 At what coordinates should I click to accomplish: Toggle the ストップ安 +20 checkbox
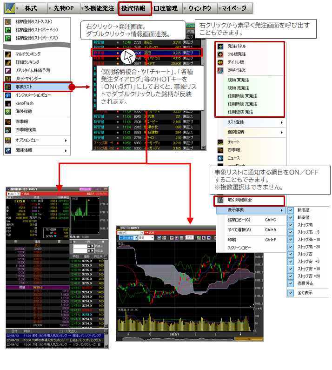point(291,276)
